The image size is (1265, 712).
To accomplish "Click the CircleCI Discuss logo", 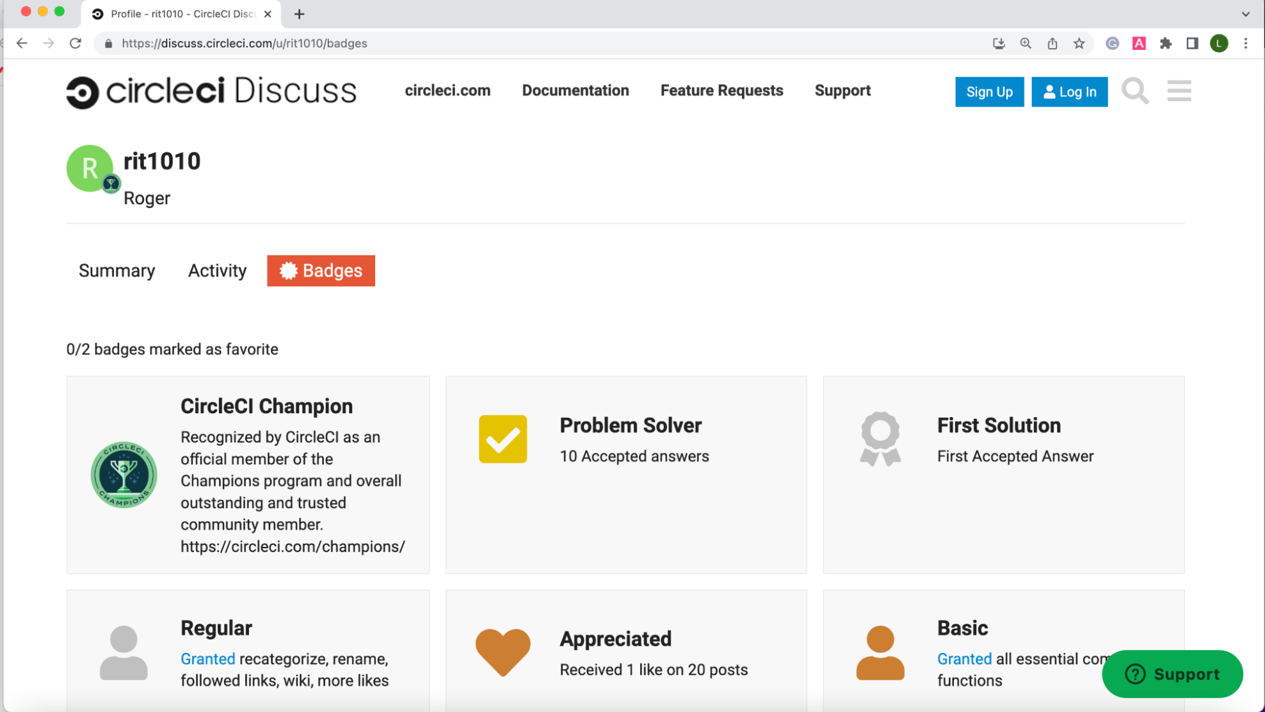I will (x=211, y=91).
